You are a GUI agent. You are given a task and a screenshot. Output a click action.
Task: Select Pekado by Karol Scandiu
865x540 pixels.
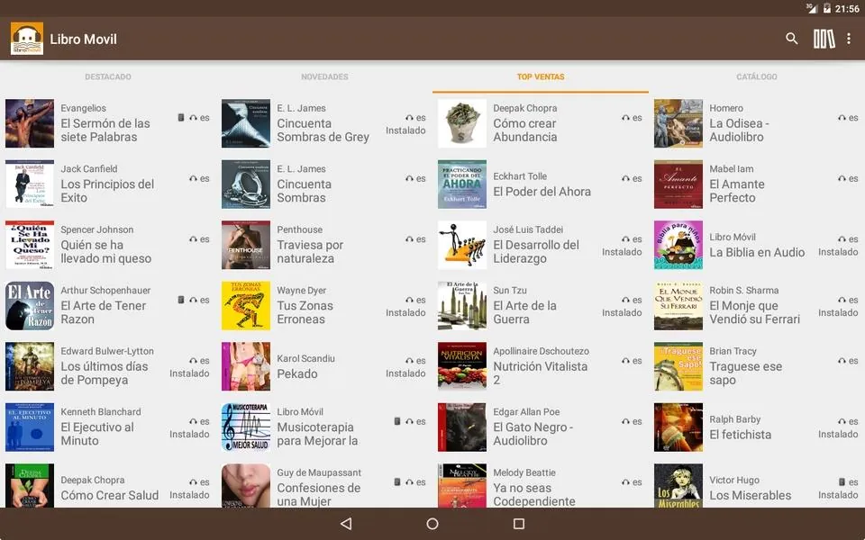(x=297, y=373)
